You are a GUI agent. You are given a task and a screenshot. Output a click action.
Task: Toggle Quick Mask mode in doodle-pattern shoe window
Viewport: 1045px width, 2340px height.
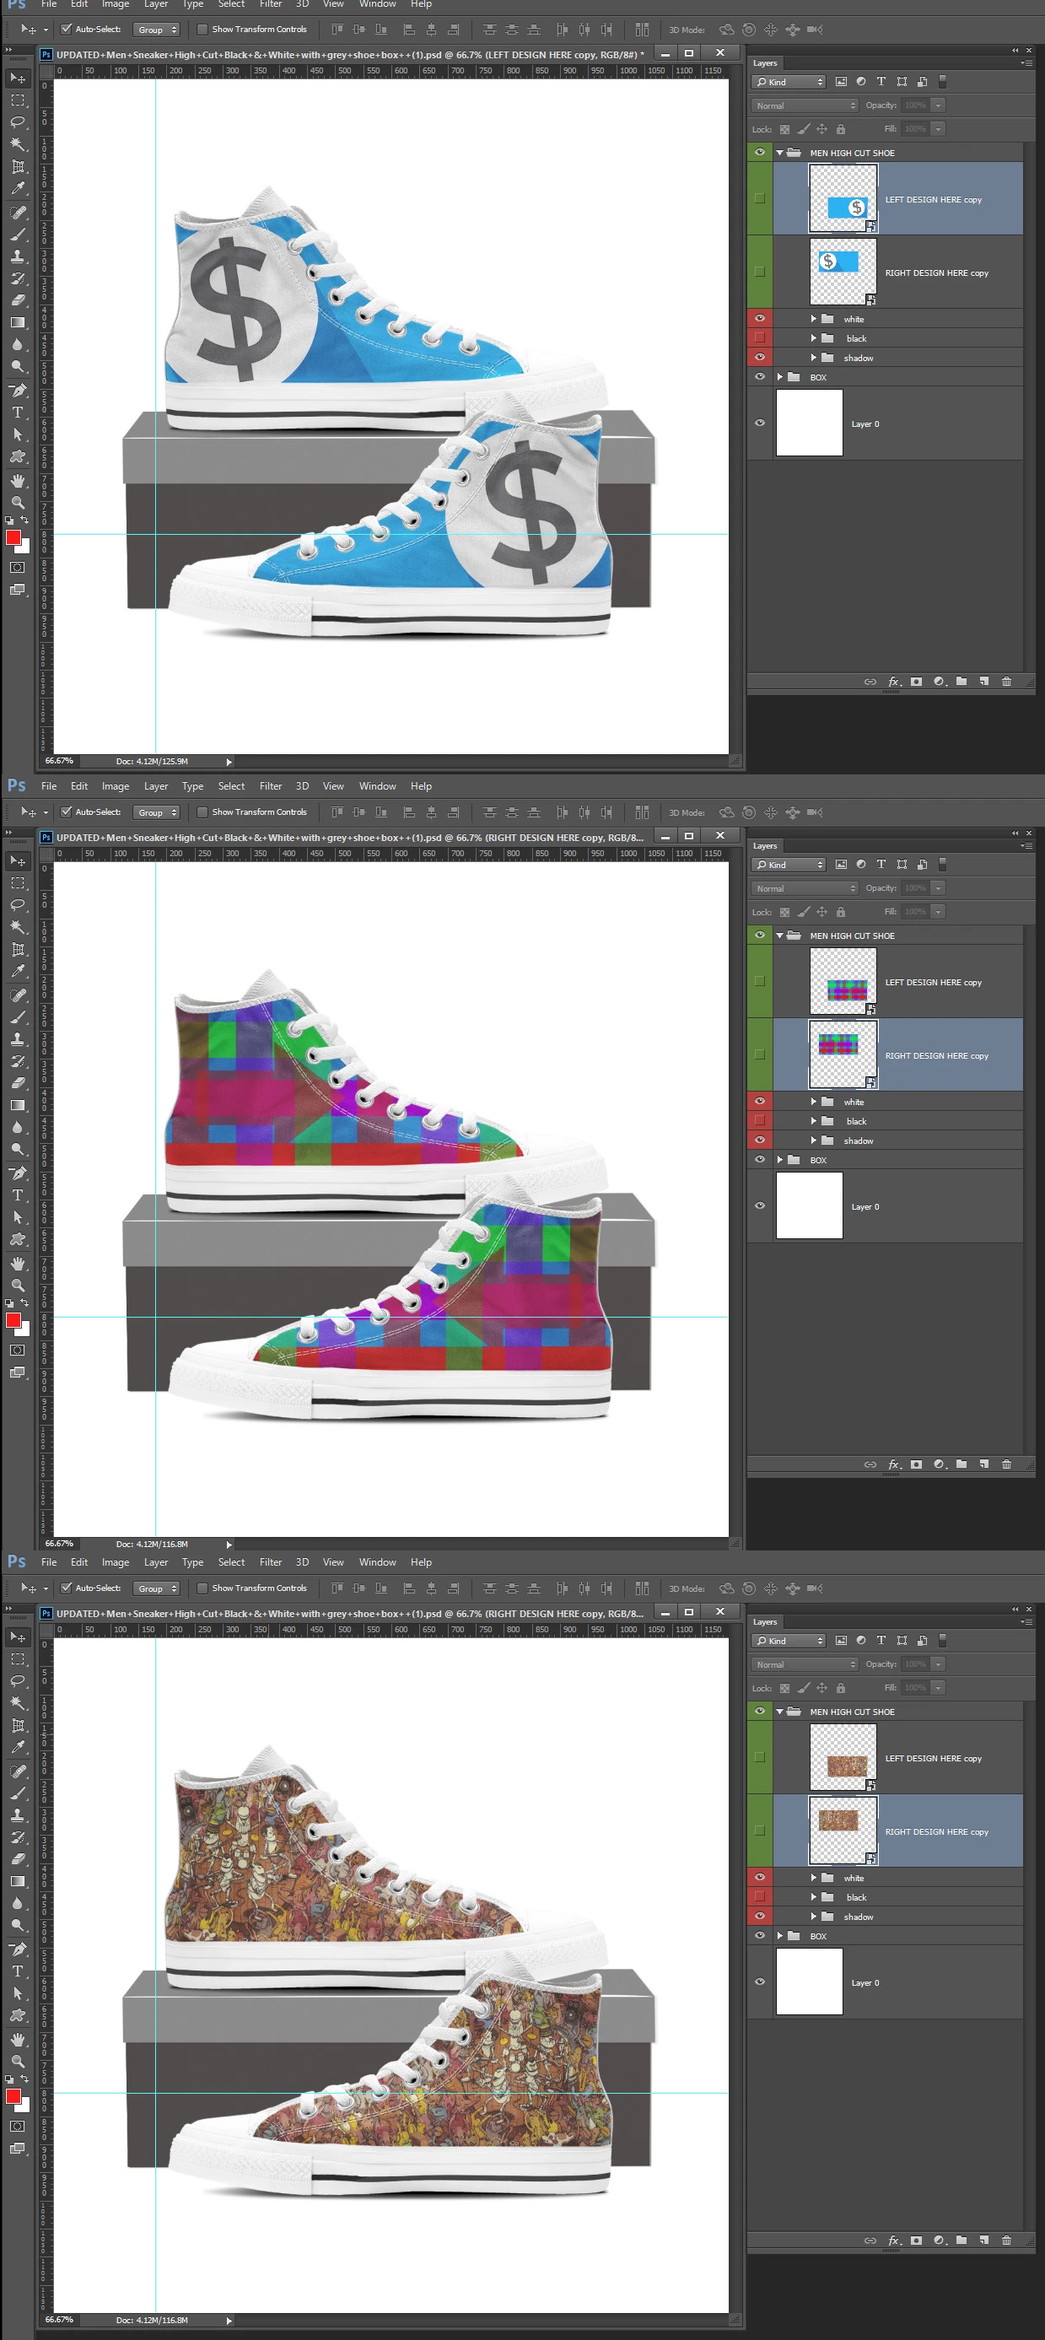(17, 2127)
